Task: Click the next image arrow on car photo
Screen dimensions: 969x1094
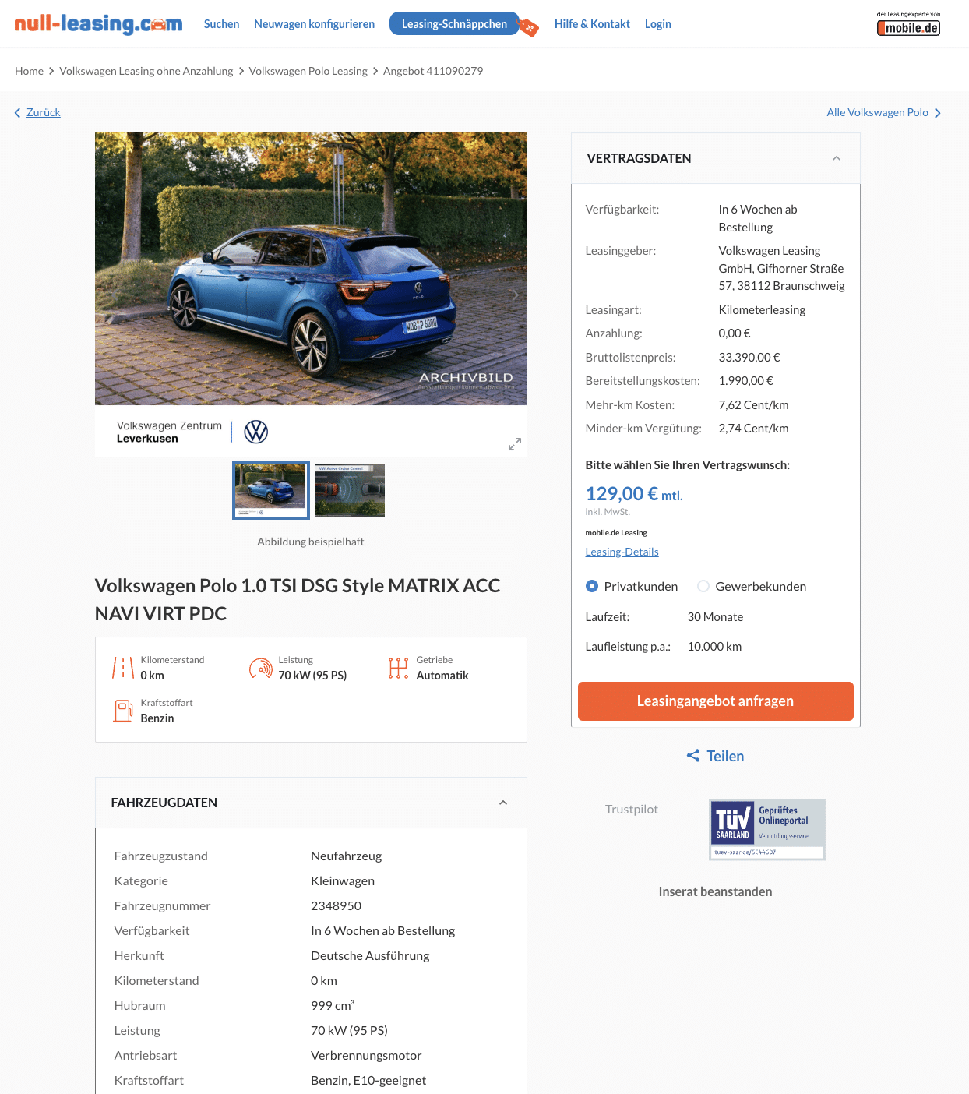Action: pyautogui.click(x=514, y=295)
